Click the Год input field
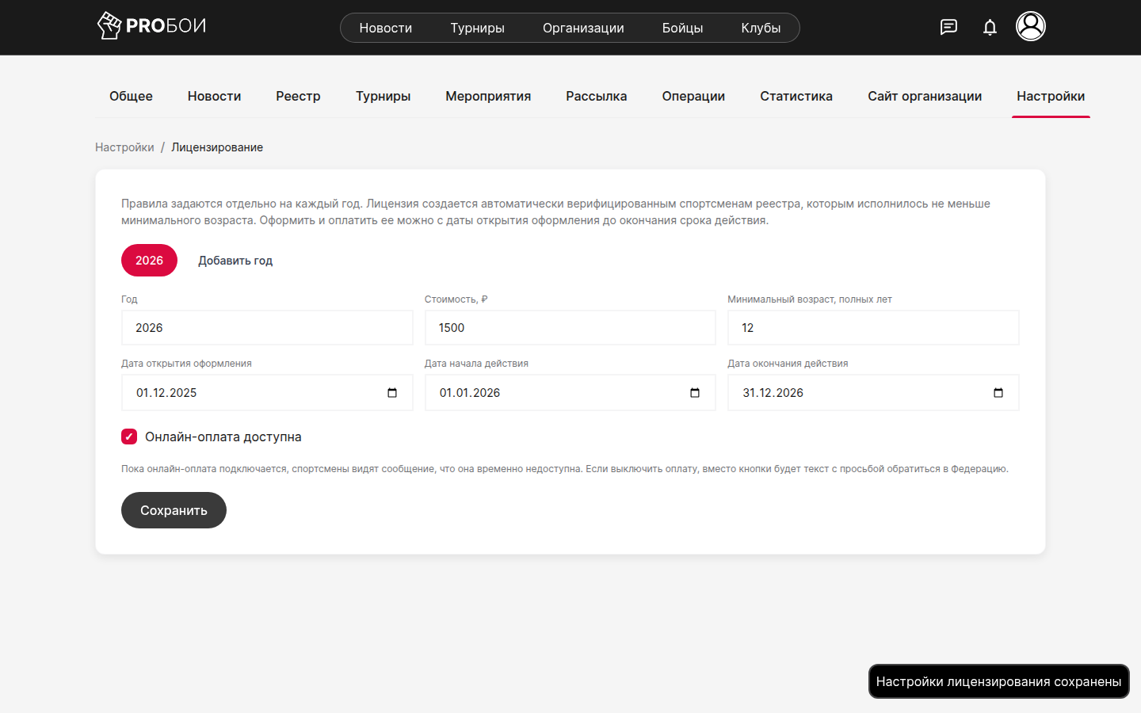 pyautogui.click(x=267, y=328)
